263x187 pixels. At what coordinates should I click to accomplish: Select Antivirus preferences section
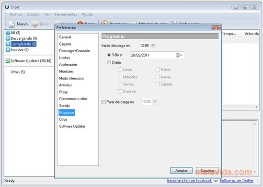click(x=66, y=85)
